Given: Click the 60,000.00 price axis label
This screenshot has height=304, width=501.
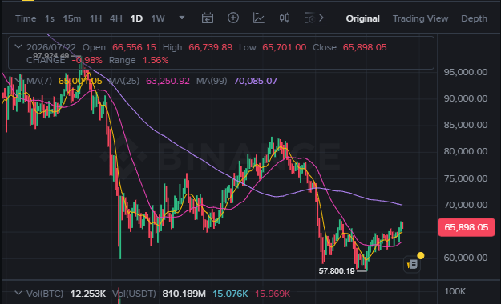Looking at the screenshot, I should click(466, 258).
